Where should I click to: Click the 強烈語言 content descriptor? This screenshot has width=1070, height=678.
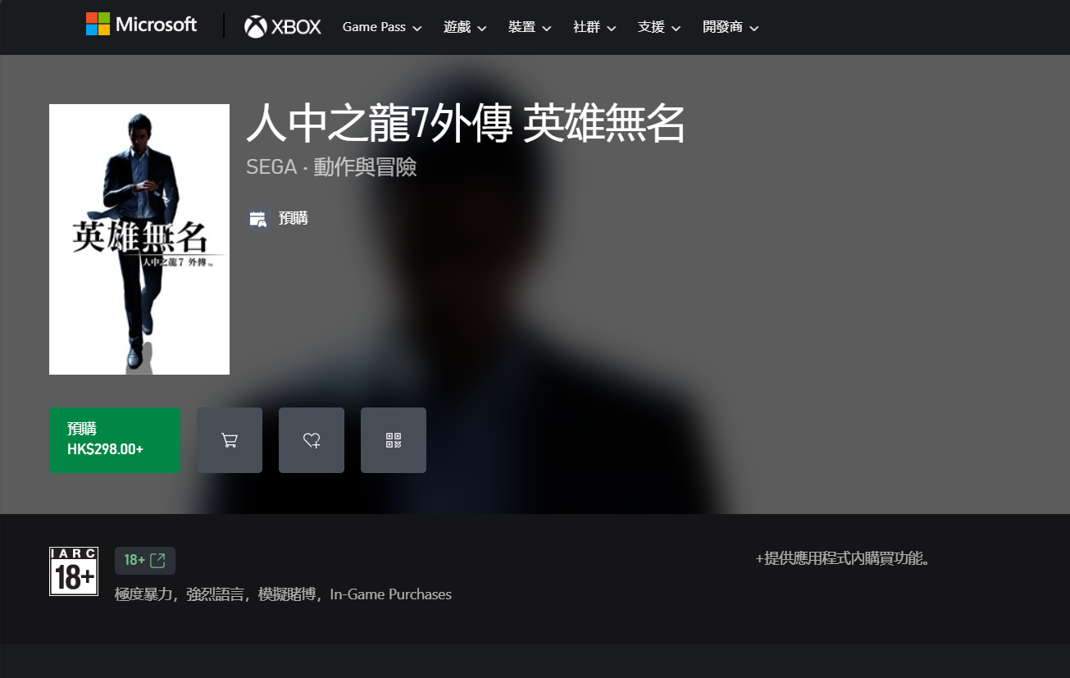(x=216, y=594)
